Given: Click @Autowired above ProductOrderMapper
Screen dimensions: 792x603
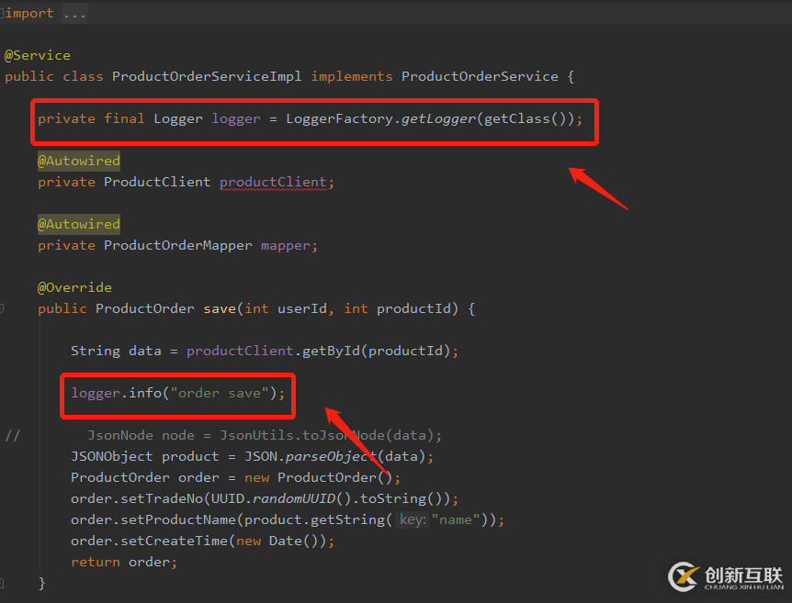Looking at the screenshot, I should point(79,224).
